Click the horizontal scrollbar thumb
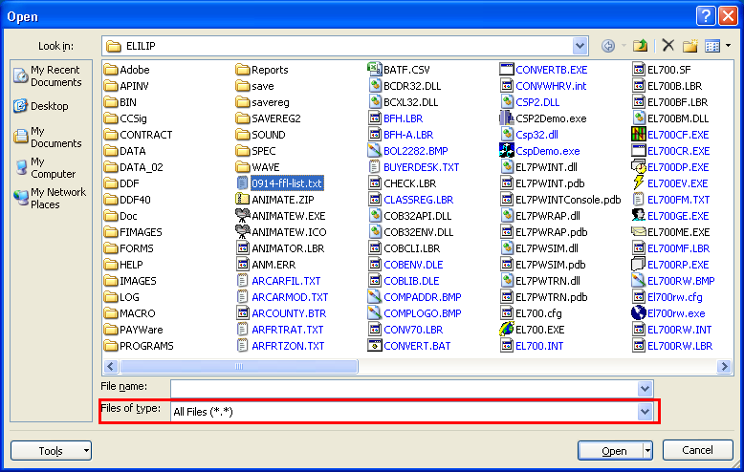 (239, 366)
